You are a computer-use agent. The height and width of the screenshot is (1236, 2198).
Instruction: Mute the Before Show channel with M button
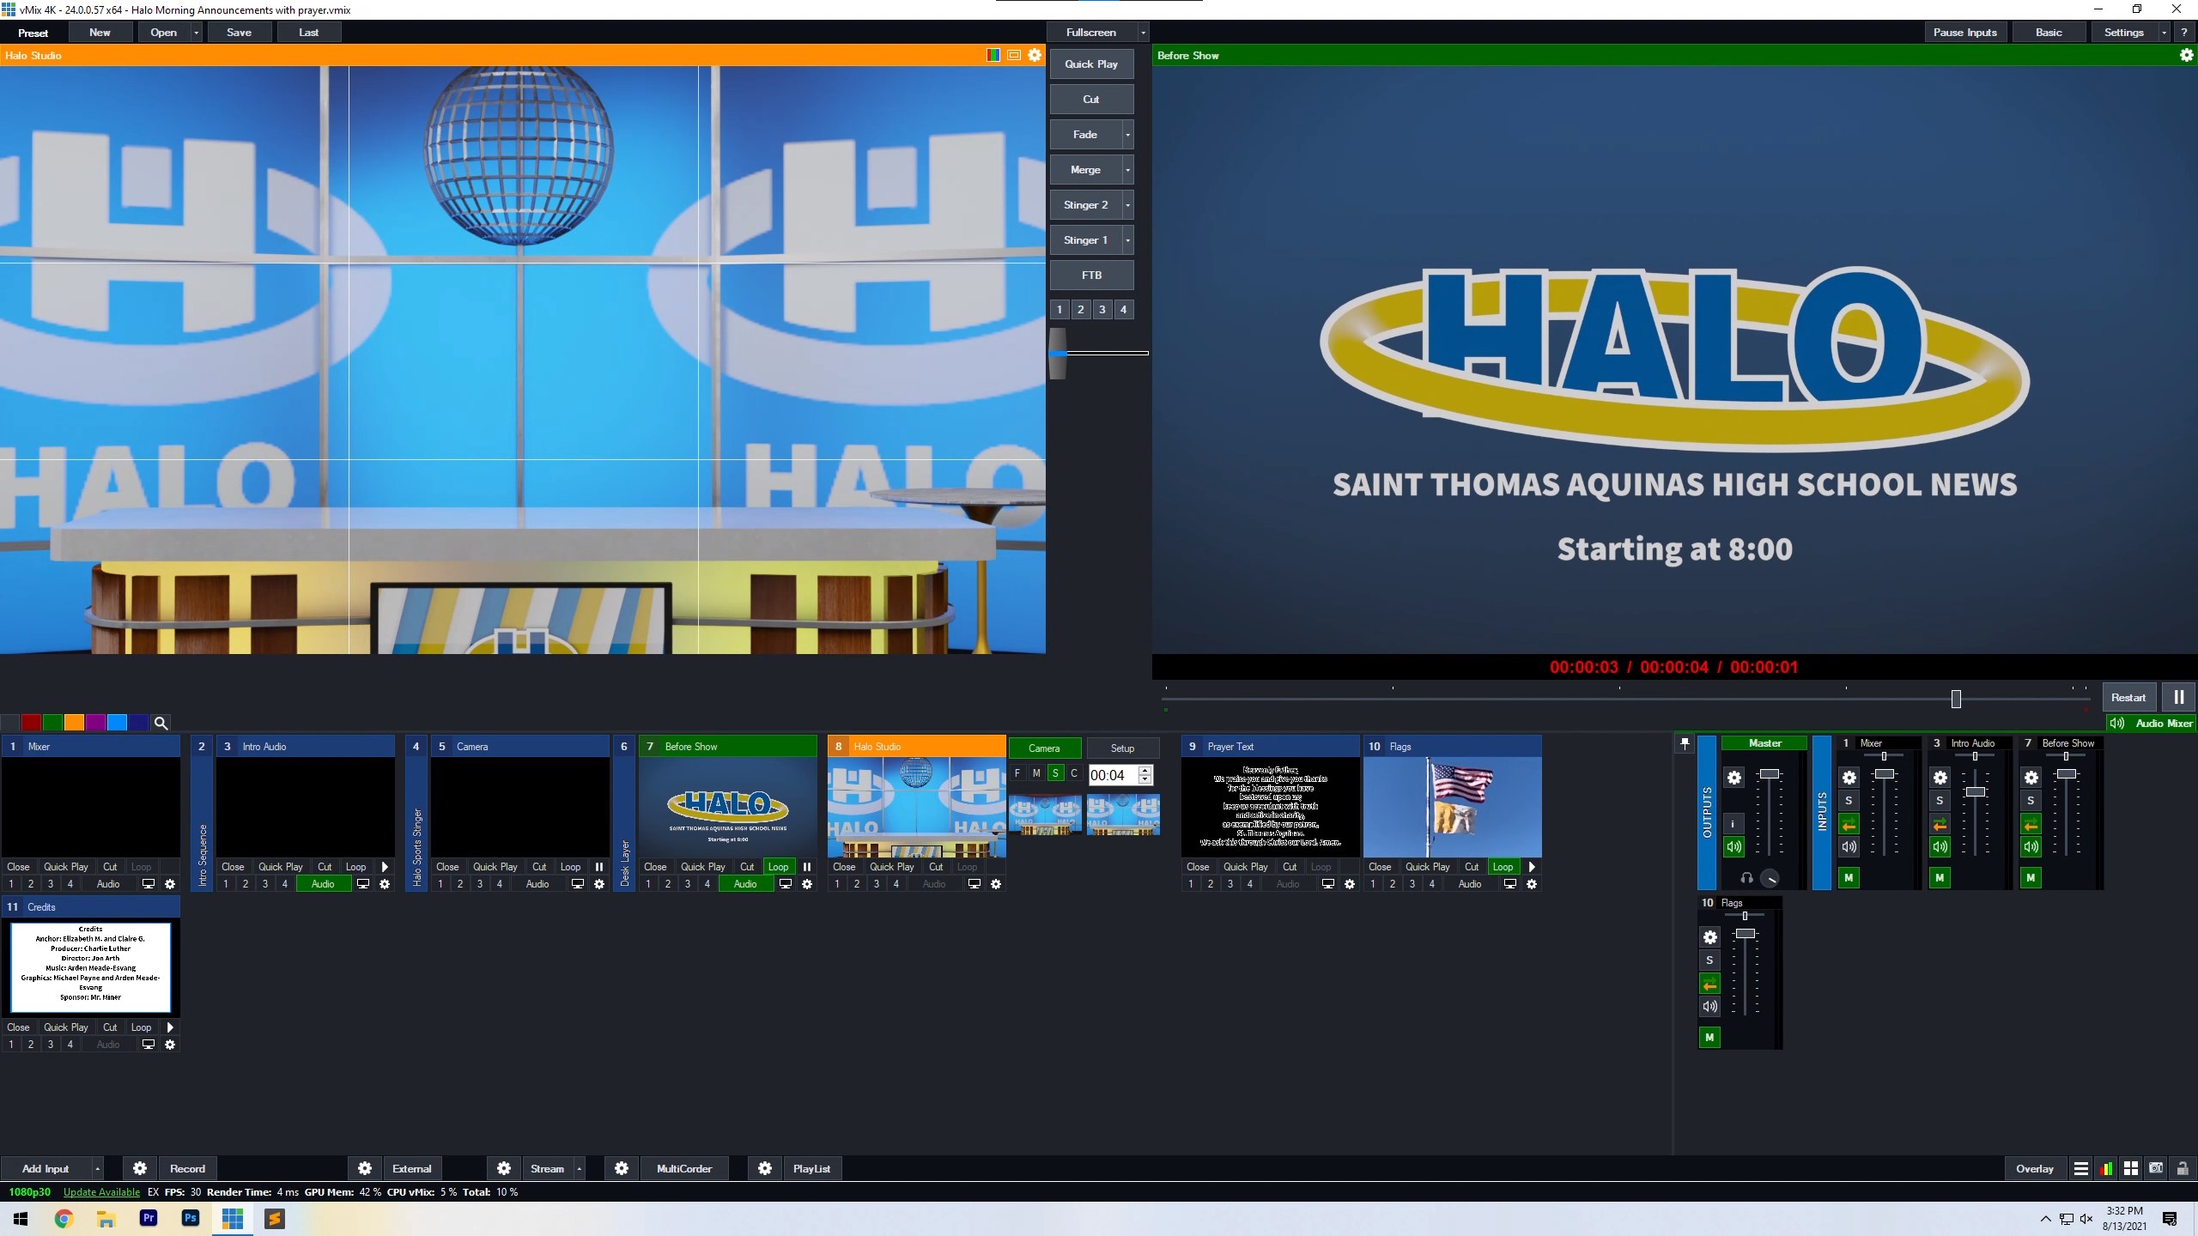(2031, 877)
